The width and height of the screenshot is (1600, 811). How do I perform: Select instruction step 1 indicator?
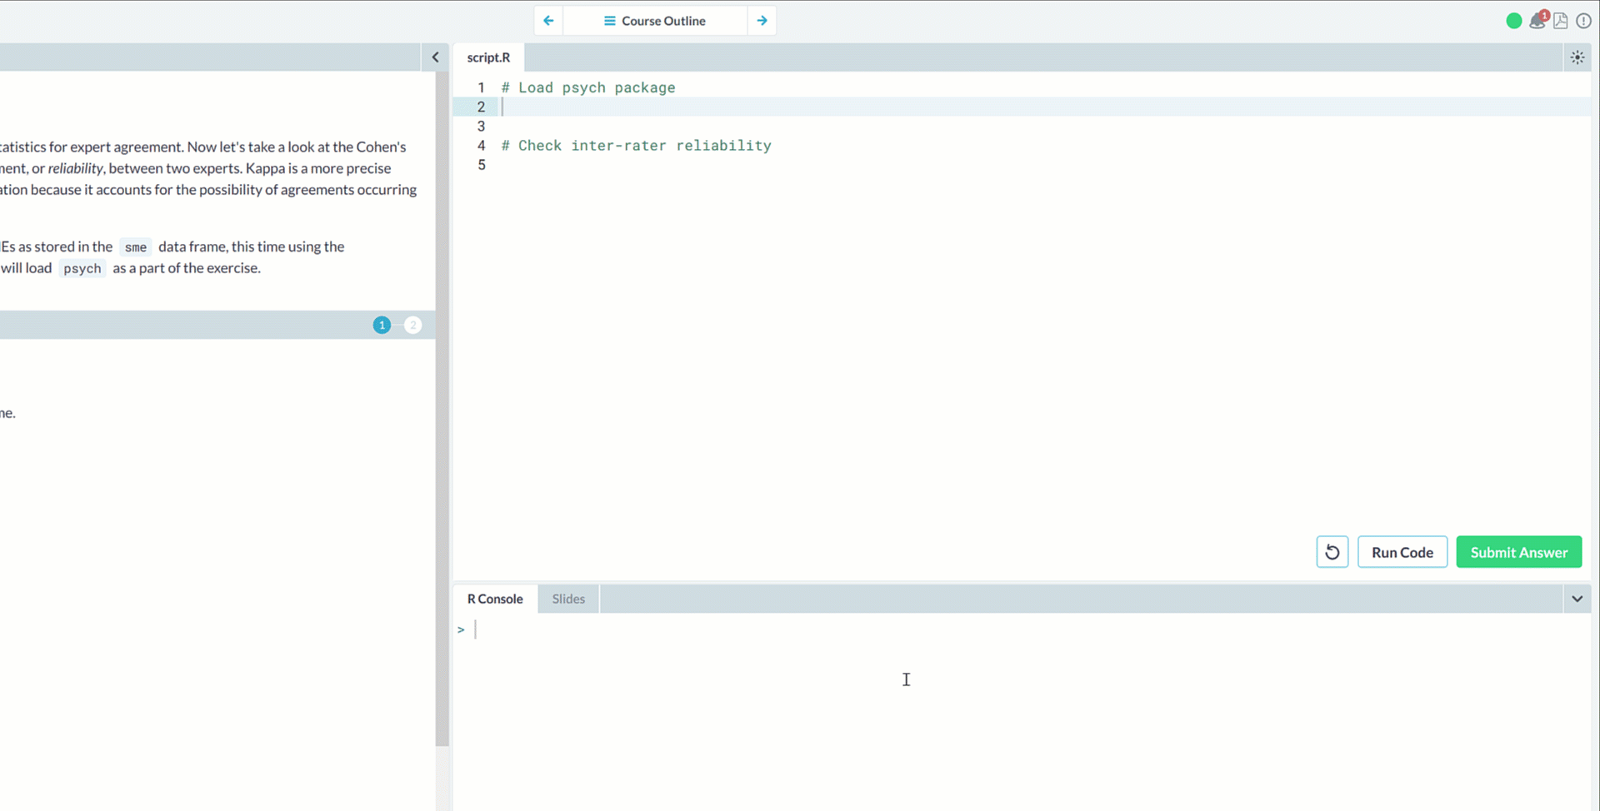(382, 325)
